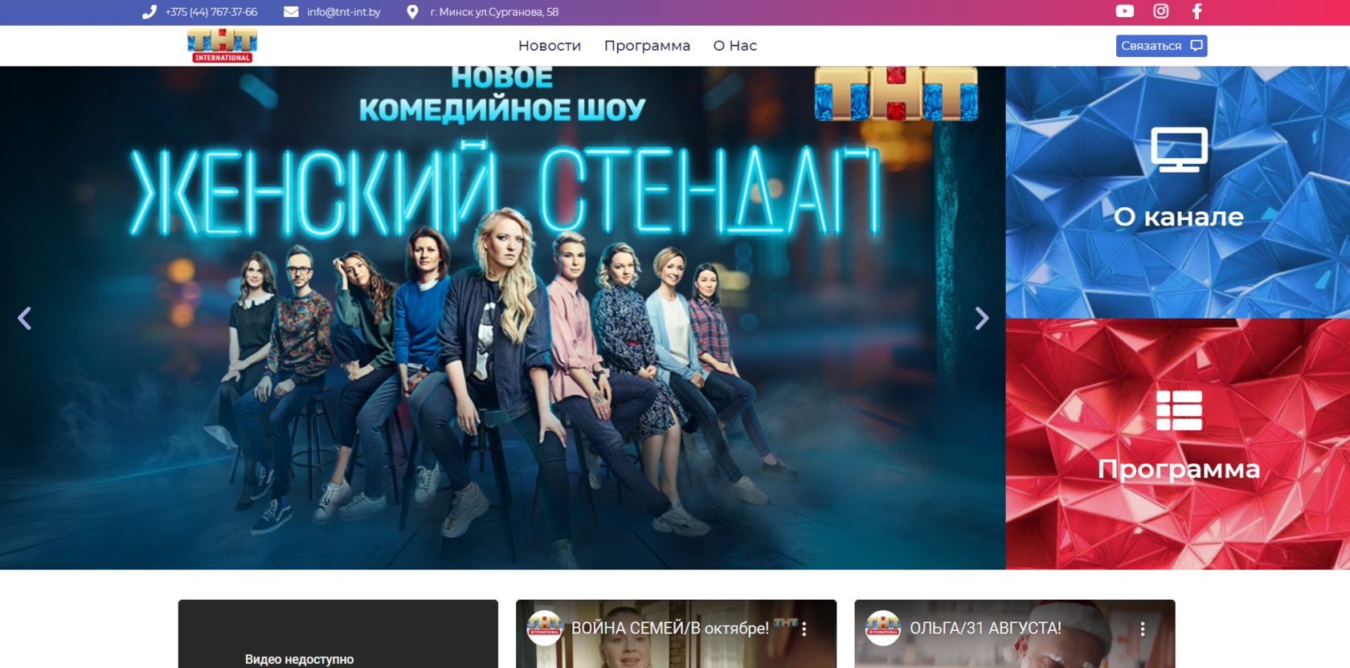This screenshot has width=1350, height=668.
Task: Click the Связаться button
Action: [x=1162, y=46]
